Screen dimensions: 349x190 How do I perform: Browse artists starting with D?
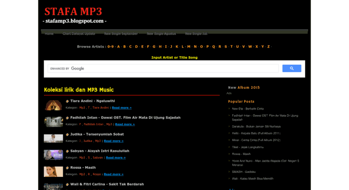pyautogui.click(x=137, y=47)
